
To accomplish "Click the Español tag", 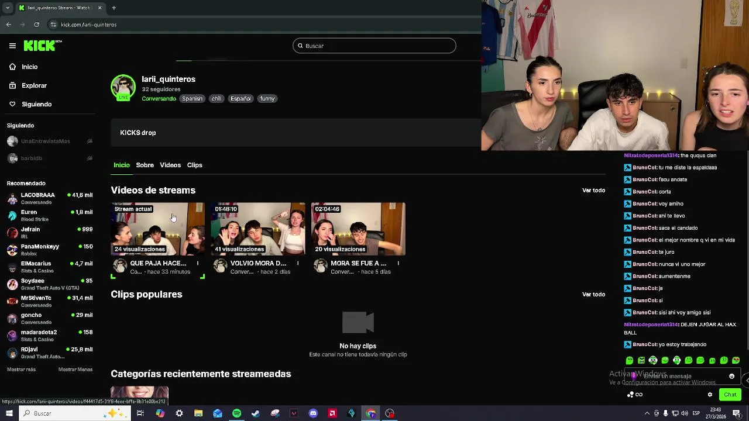I will pyautogui.click(x=240, y=99).
